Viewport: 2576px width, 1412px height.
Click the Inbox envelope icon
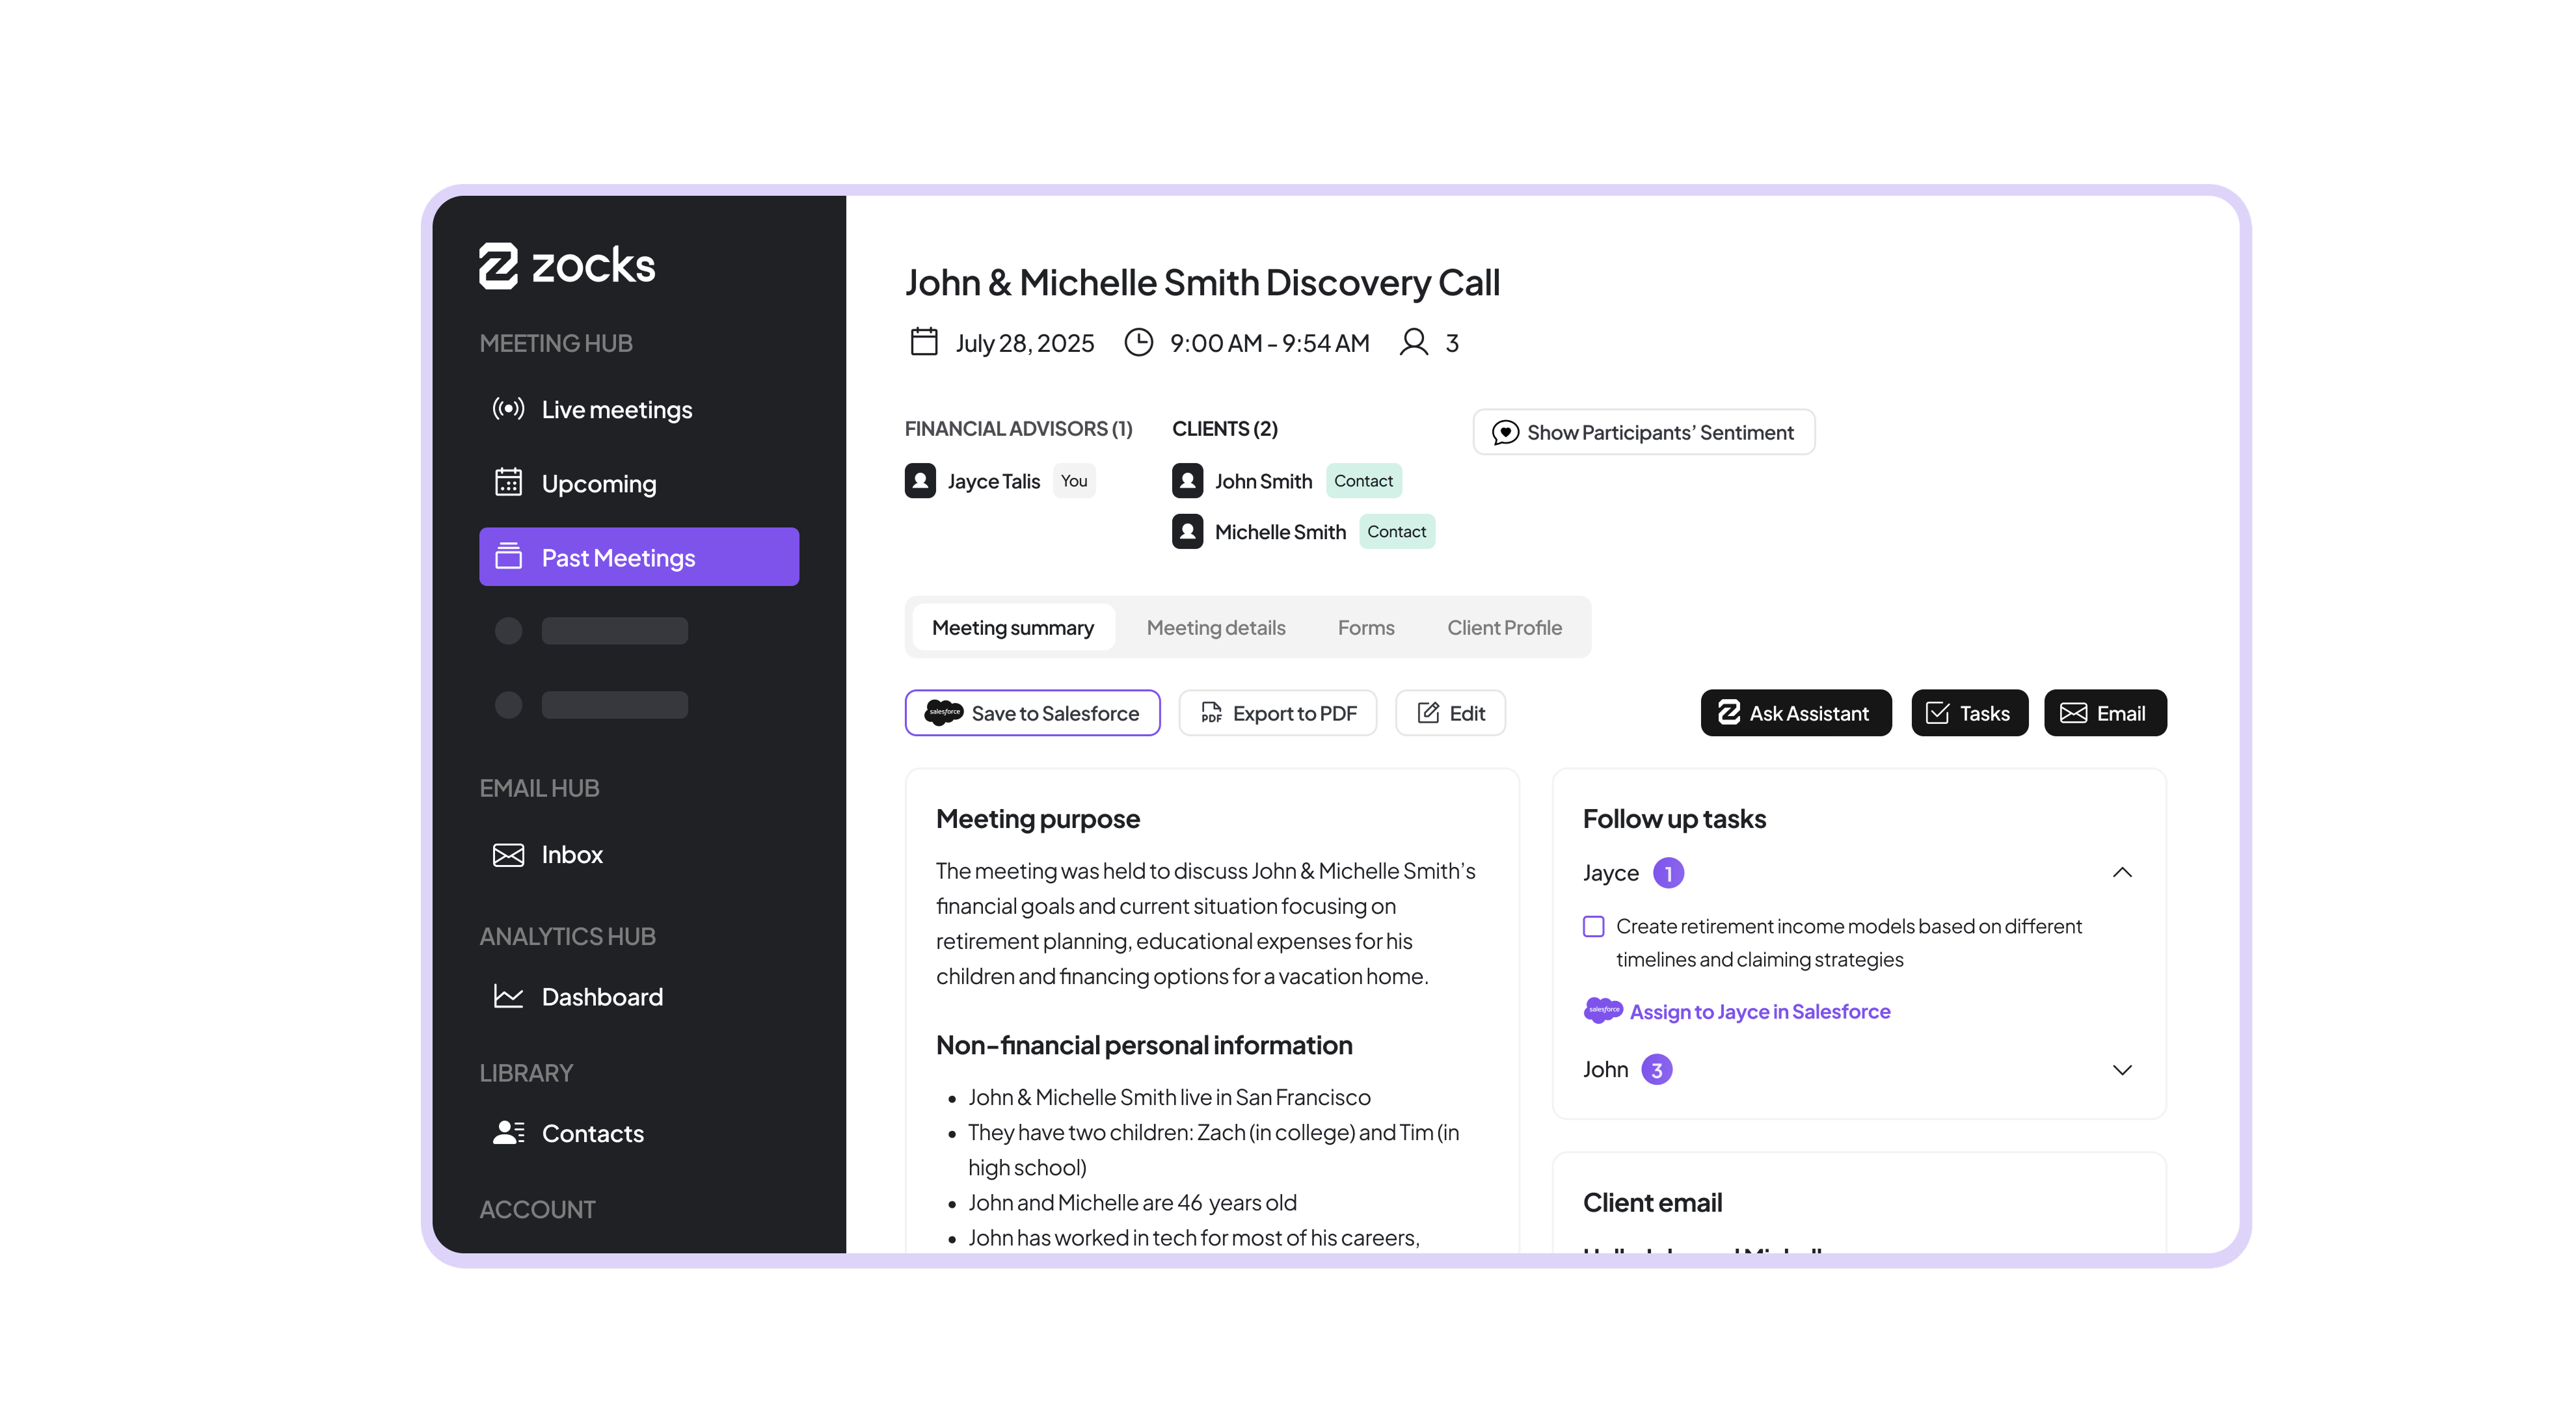tap(508, 854)
